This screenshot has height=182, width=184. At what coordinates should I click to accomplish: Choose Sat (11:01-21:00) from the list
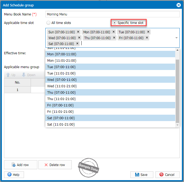tap(61, 125)
